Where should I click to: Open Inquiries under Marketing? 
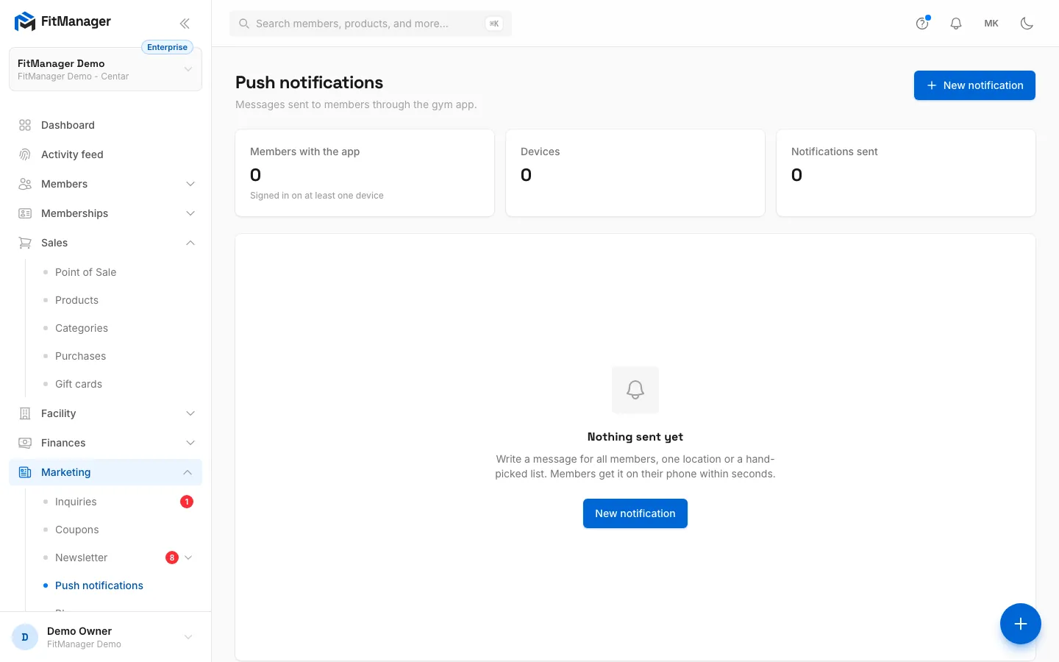point(76,502)
